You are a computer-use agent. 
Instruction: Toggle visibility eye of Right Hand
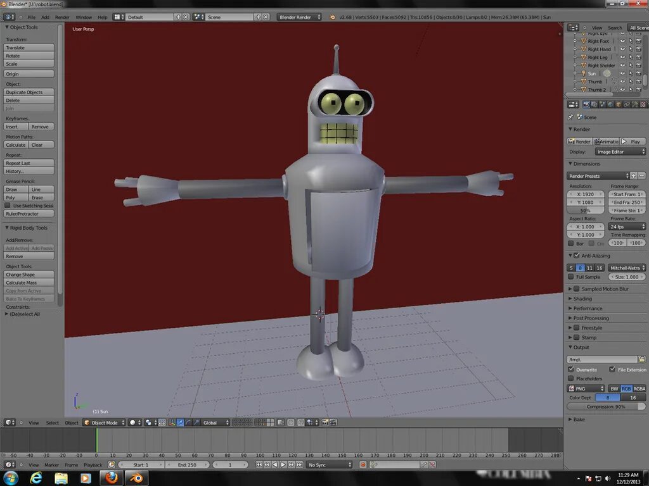622,49
